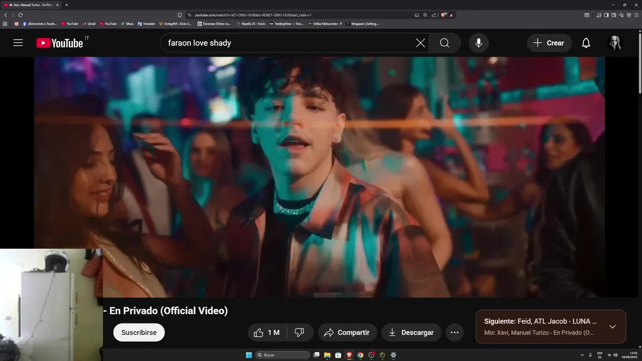Screen dimensions: 642x361
Task: Open Brave Wallet icon
Action: pos(614,15)
